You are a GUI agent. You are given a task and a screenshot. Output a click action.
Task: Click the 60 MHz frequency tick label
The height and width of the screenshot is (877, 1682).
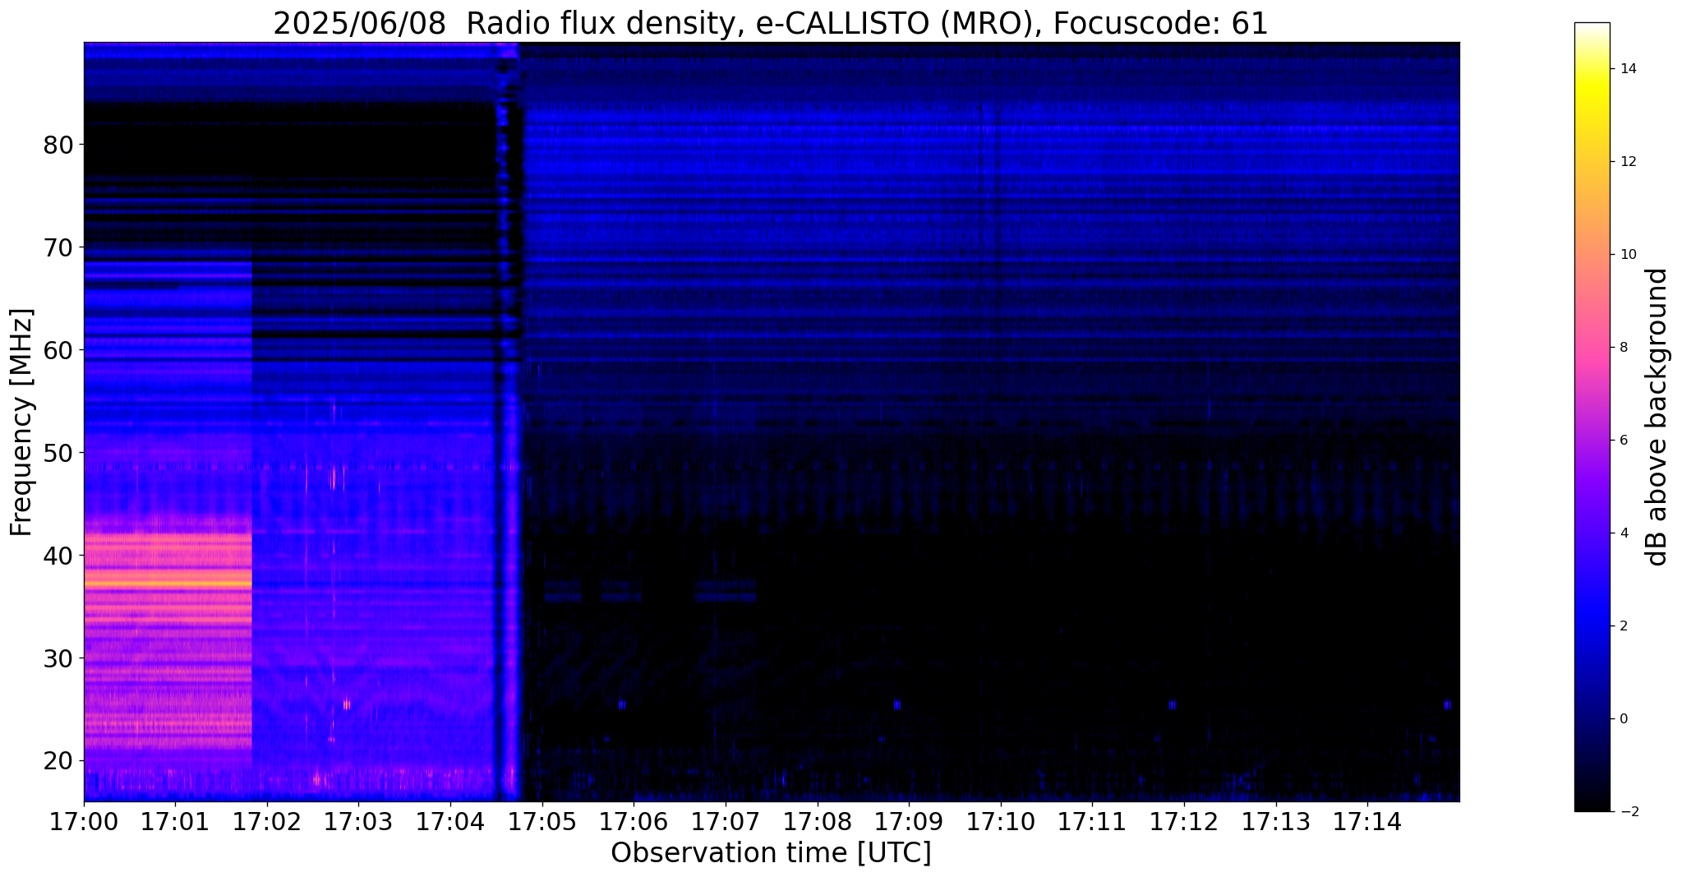click(x=58, y=350)
